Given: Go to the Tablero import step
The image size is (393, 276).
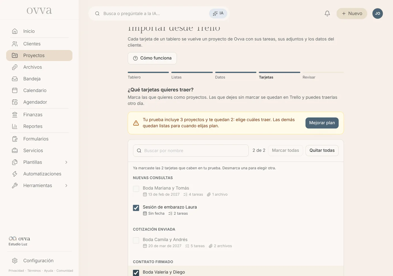Looking at the screenshot, I should pos(148,76).
